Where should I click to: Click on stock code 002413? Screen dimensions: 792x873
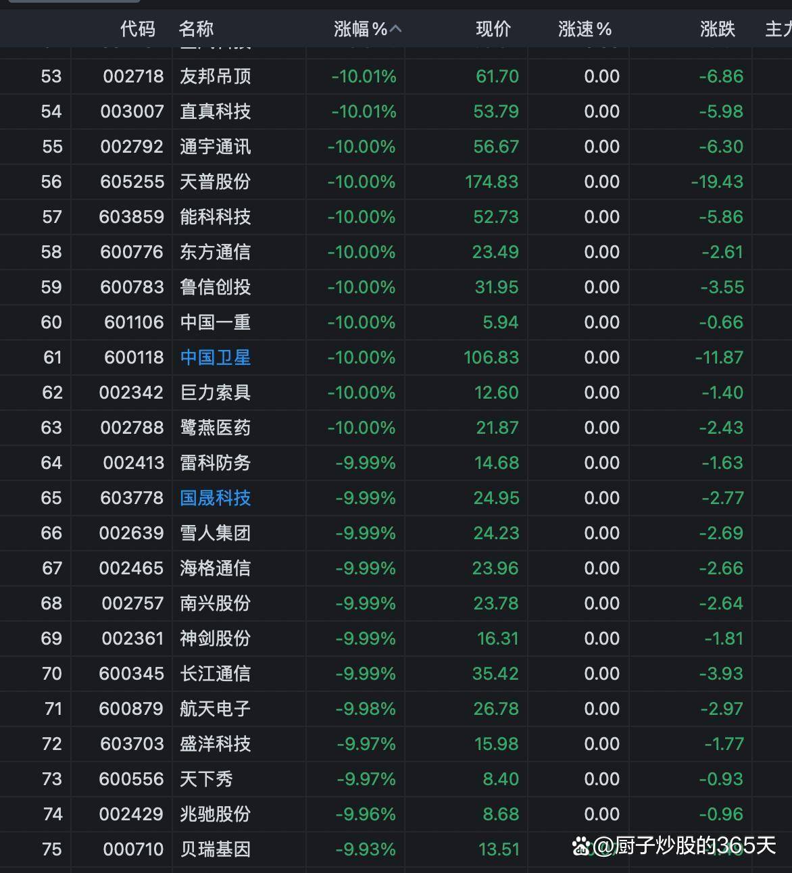(x=133, y=463)
